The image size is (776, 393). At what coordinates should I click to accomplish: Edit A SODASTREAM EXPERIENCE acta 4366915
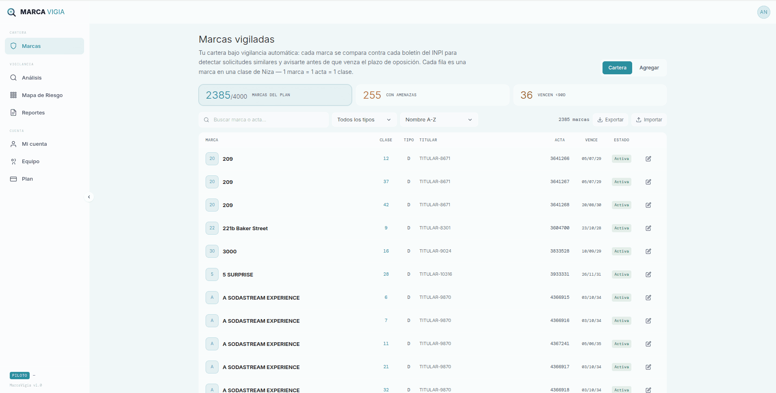coord(648,298)
